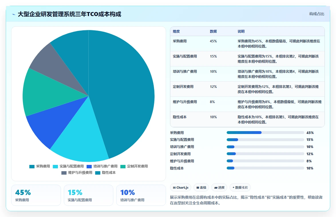The height and width of the screenshot is (217, 336).
Task: Click the 维护与升级费用 progress bar
Action: tap(265, 161)
